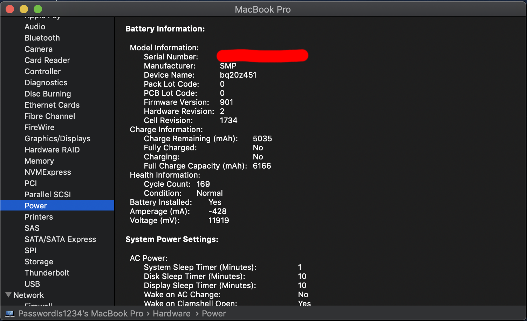527x321 pixels.
Task: Select SATA/SATA Express in the sidebar
Action: point(60,239)
